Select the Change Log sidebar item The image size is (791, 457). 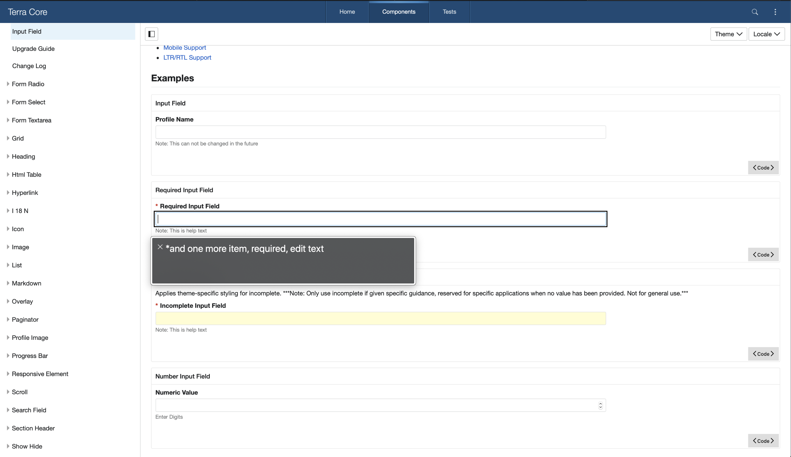(29, 66)
